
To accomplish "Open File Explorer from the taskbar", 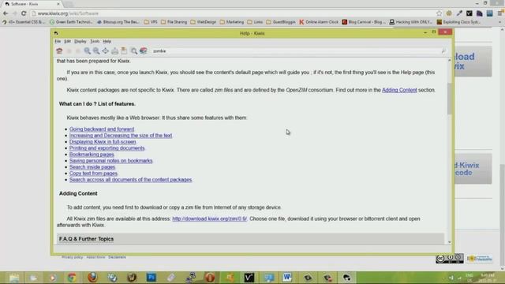I will 14,277.
